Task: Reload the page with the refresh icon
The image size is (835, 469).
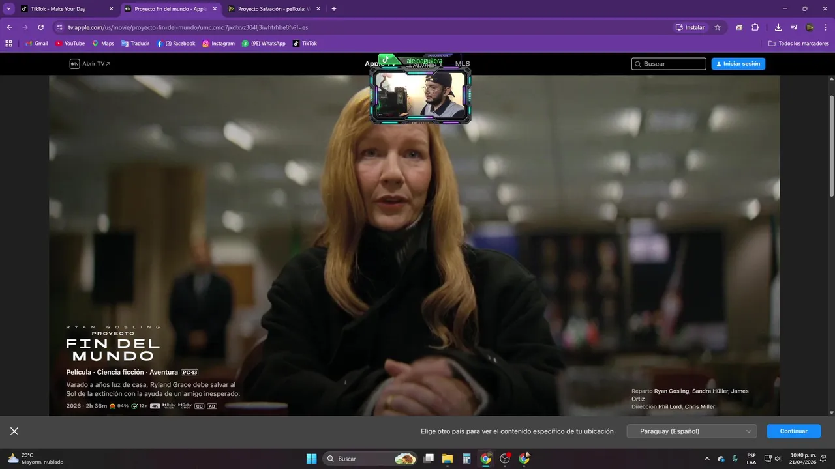Action: point(40,27)
